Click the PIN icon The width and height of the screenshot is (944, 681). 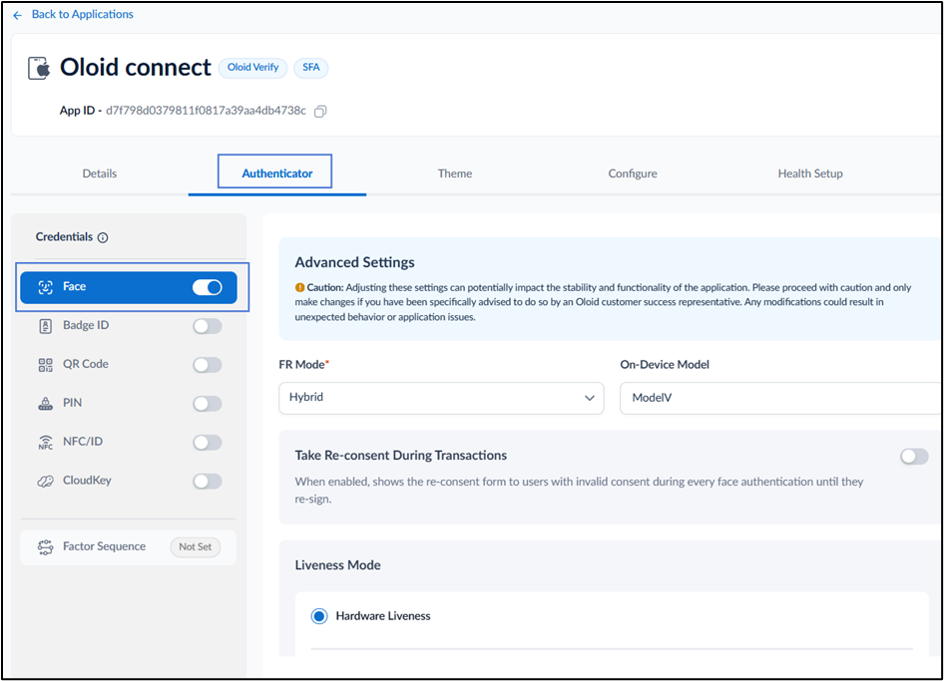point(46,403)
